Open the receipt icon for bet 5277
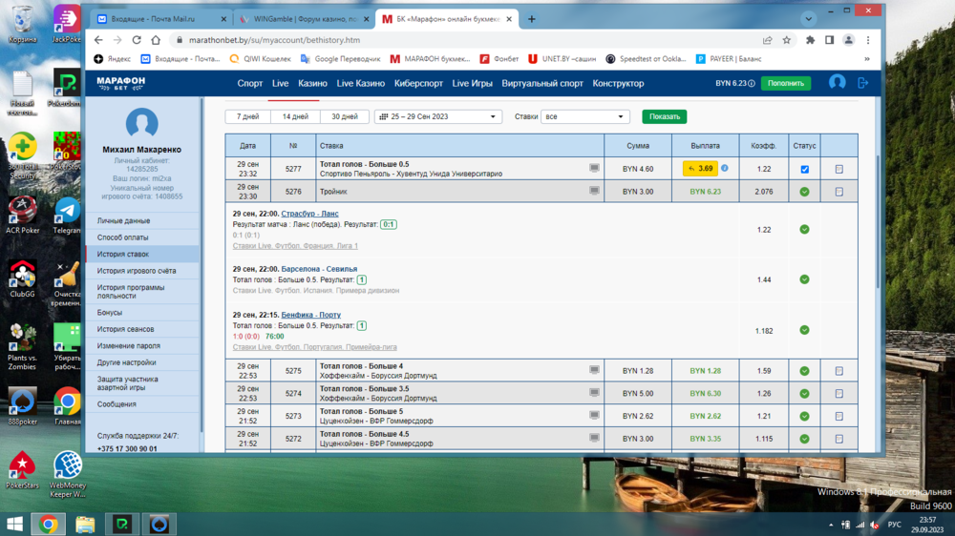The width and height of the screenshot is (955, 536). [x=838, y=169]
